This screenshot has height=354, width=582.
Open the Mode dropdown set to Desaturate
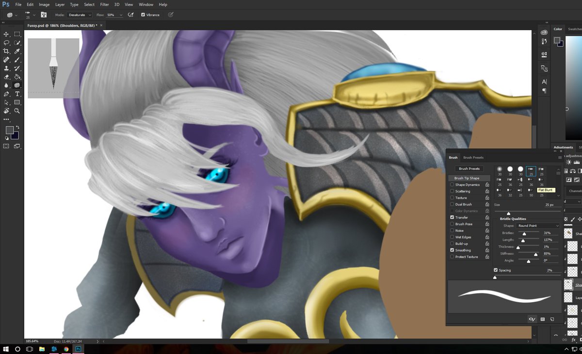(80, 15)
